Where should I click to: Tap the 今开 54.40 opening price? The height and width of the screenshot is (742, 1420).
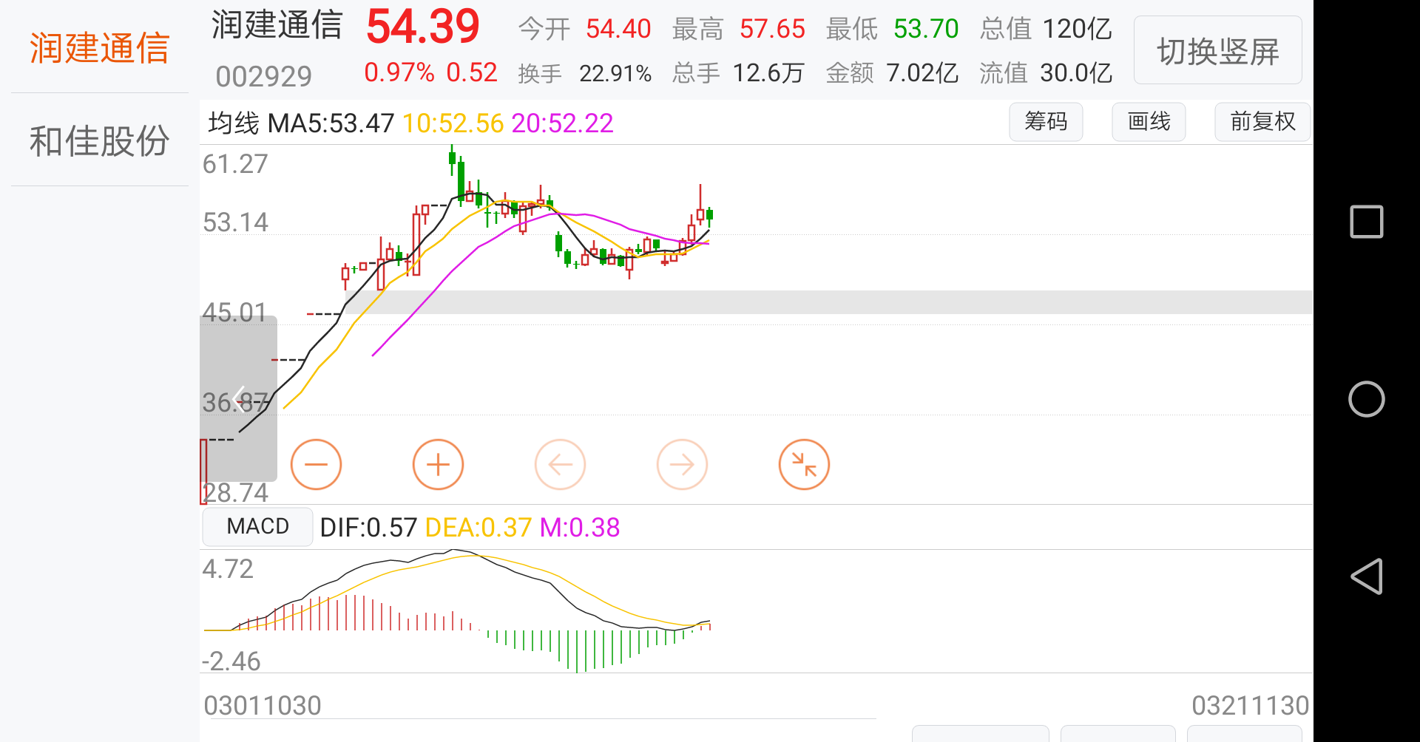point(584,29)
